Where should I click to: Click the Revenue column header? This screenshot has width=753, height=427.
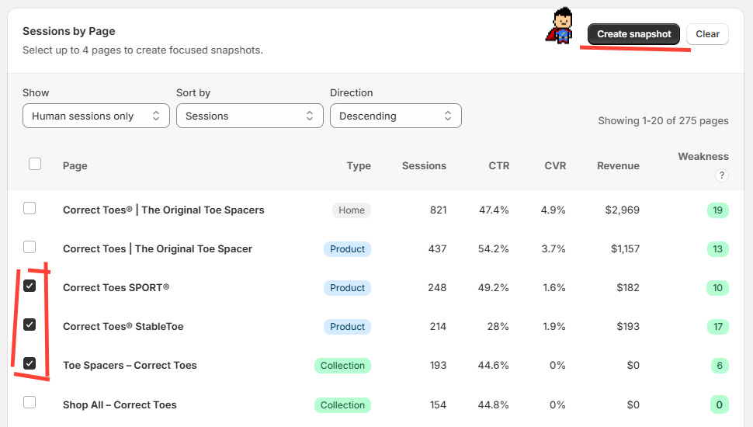click(x=618, y=165)
